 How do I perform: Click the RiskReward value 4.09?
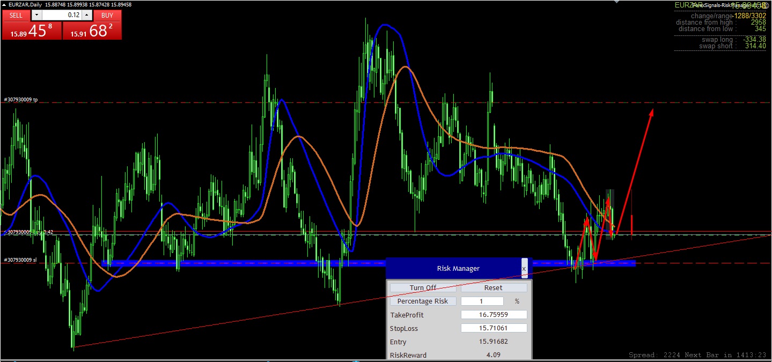494,355
